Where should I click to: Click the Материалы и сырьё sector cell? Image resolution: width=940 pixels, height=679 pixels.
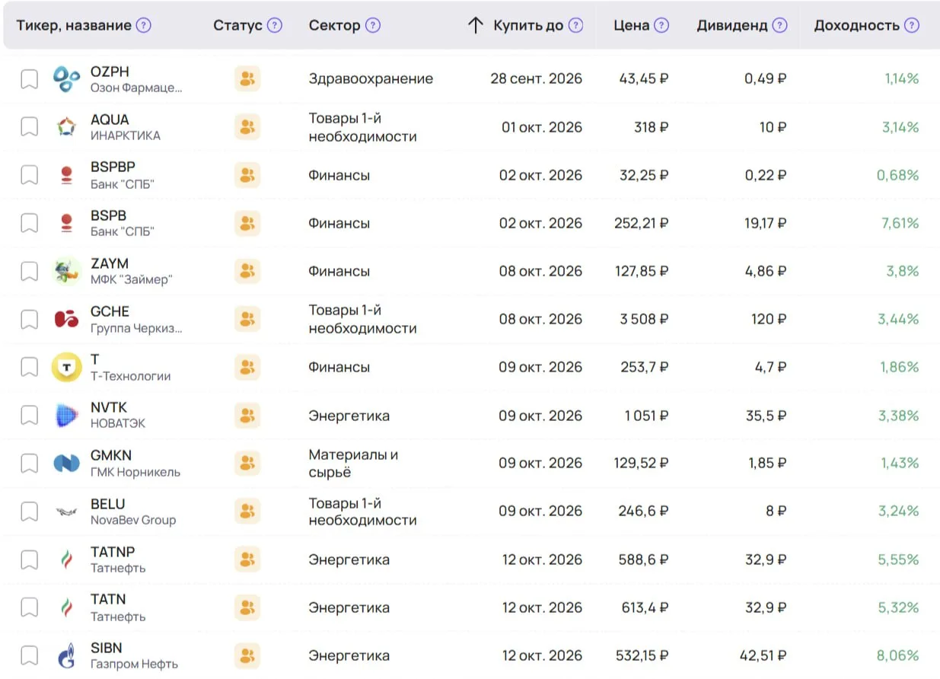[x=353, y=464]
